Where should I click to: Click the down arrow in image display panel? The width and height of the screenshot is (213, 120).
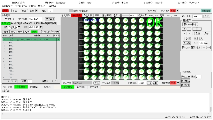click(189, 29)
